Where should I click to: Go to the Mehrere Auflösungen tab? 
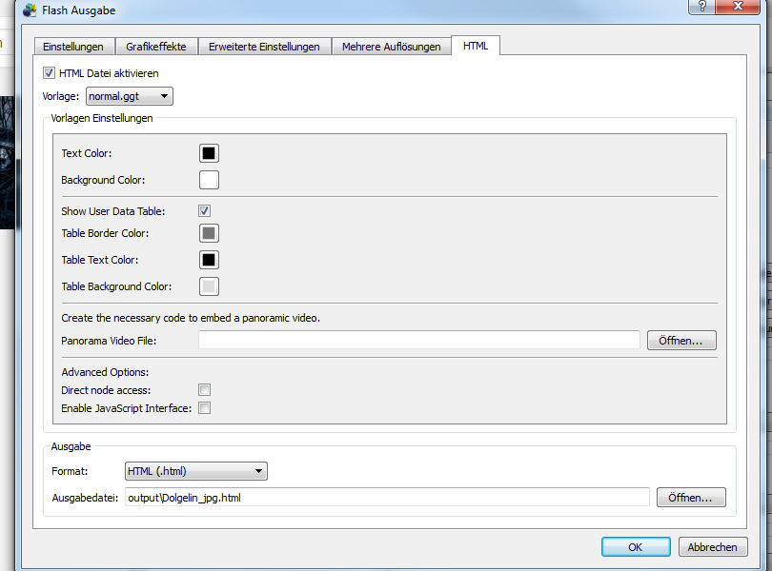tap(392, 47)
